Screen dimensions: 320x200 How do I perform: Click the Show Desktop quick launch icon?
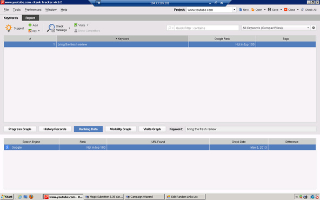25,197
